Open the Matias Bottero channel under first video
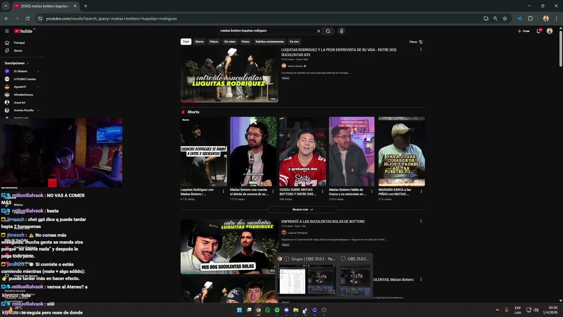Screen dimensions: 563x317 [x=295, y=66]
